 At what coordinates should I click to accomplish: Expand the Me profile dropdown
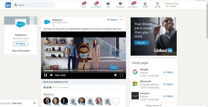[x=145, y=5]
